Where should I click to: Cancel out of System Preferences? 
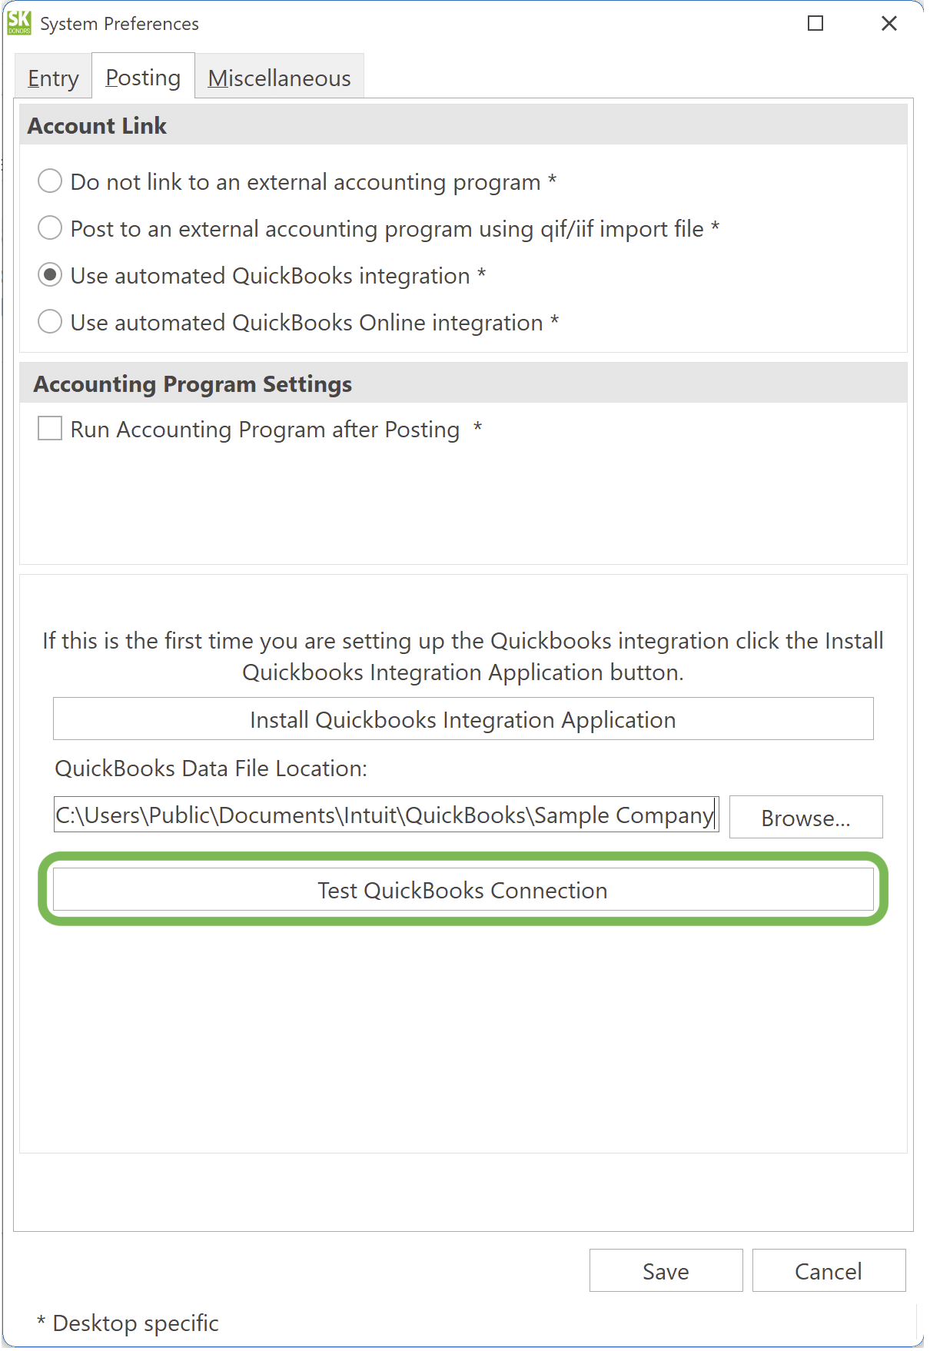(x=828, y=1270)
